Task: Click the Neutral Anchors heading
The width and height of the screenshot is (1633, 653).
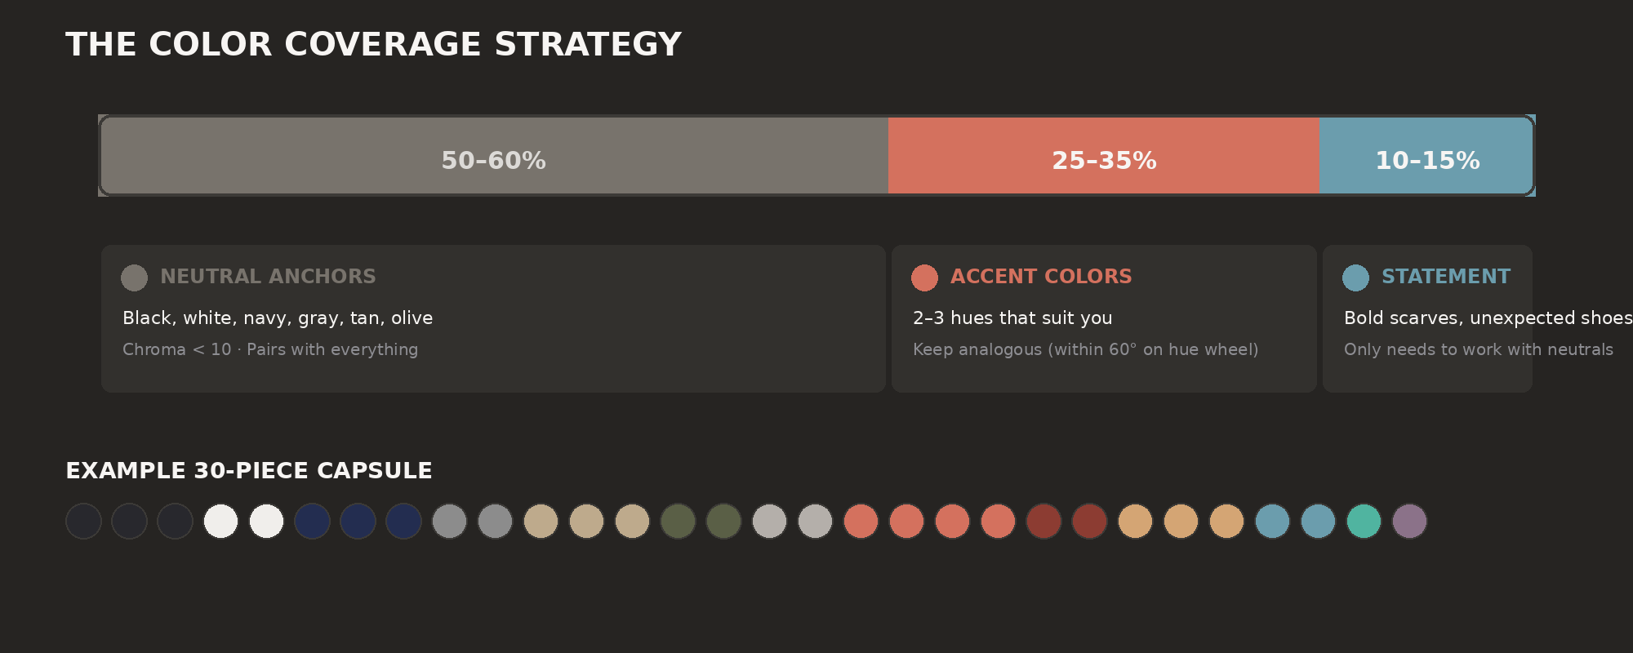Action: click(268, 277)
